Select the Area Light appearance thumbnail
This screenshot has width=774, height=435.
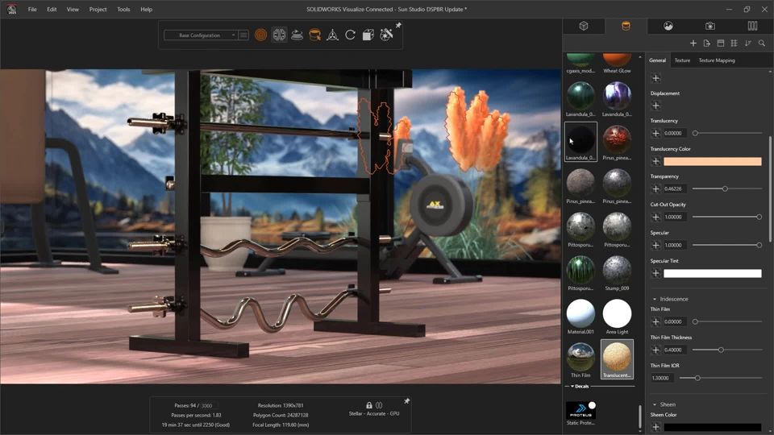pos(617,316)
